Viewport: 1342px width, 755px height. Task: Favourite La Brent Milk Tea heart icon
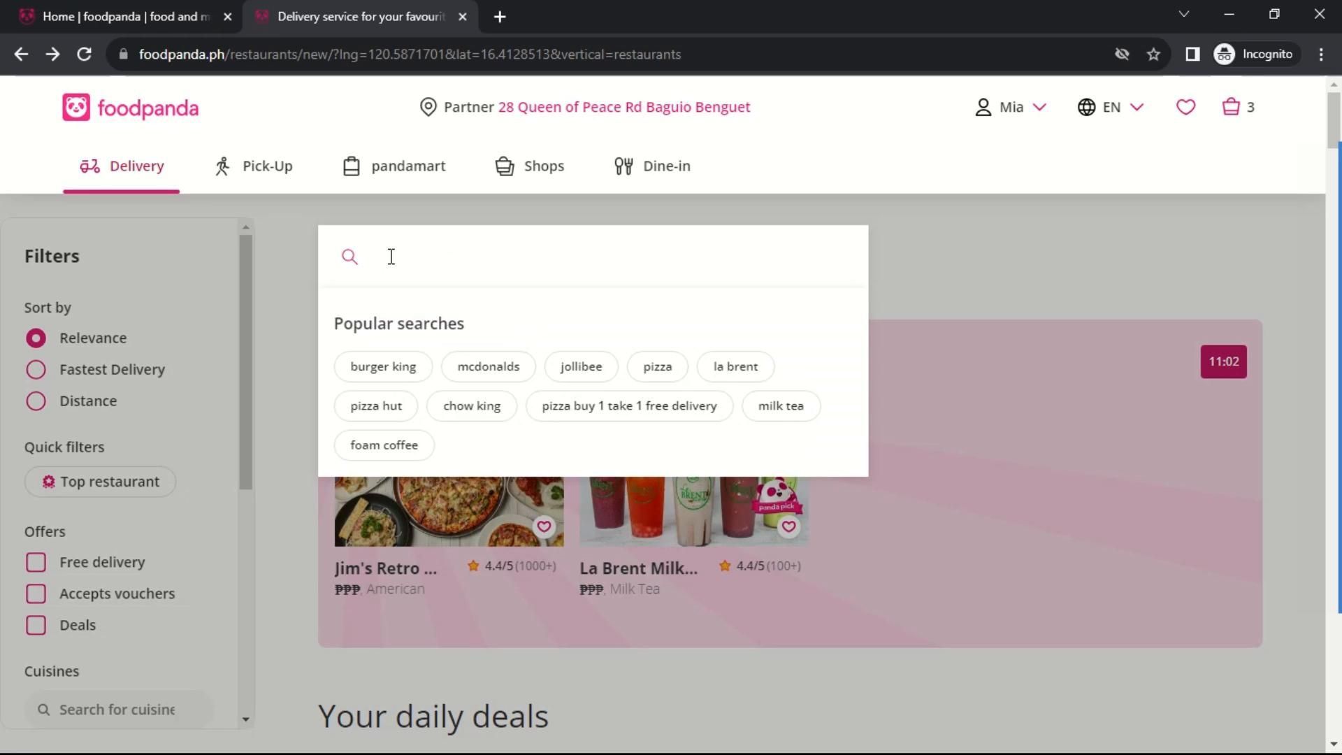click(788, 527)
